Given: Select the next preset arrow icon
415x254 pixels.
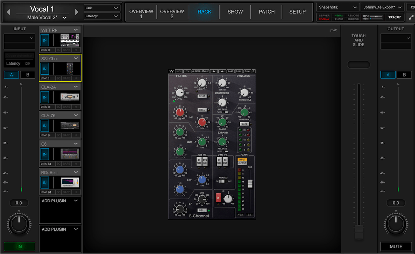Looking at the screenshot, I should (x=222, y=71).
